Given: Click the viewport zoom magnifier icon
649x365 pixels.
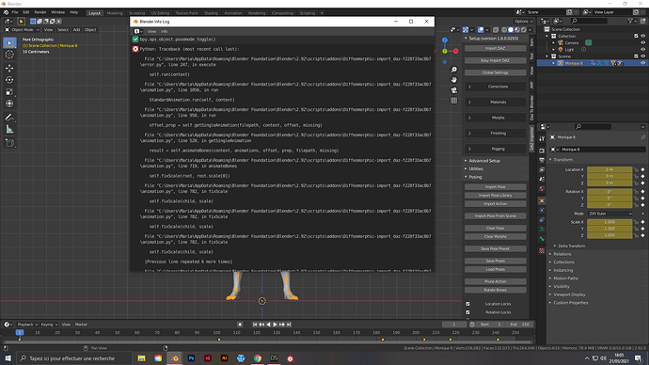Looking at the screenshot, I should [x=454, y=70].
